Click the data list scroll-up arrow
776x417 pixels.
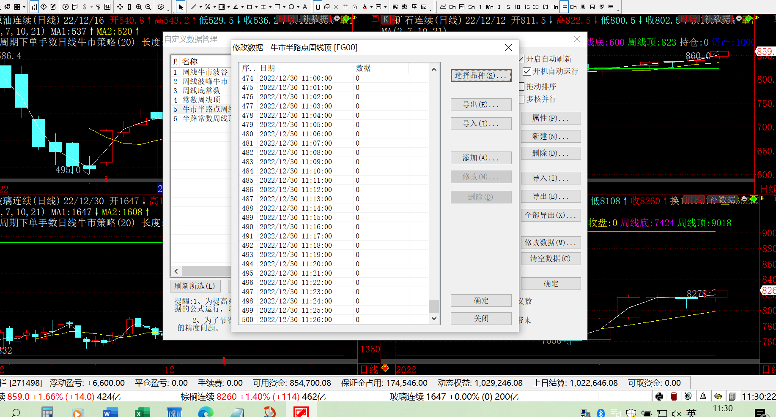(x=434, y=69)
